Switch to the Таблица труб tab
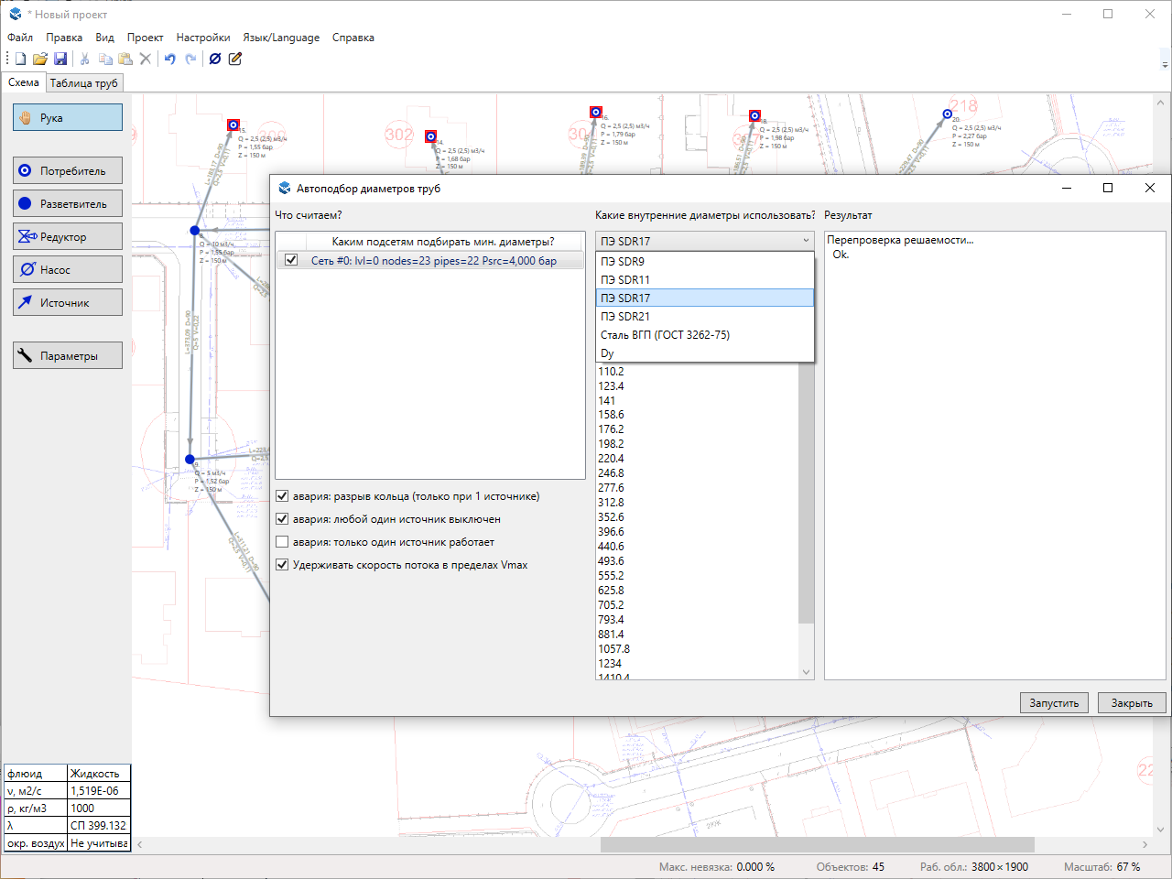 coord(83,83)
